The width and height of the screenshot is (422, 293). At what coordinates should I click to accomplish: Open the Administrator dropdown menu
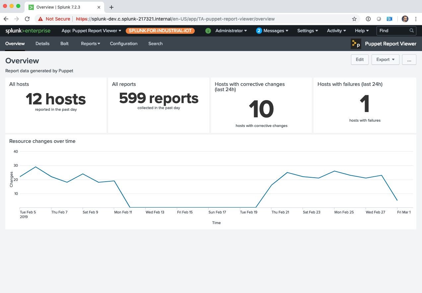pos(231,30)
